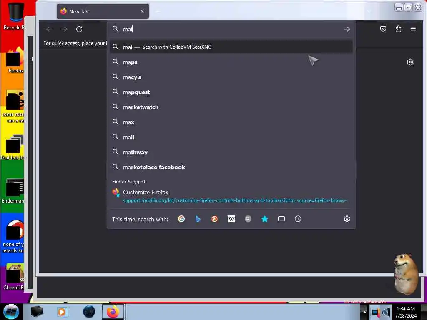Open the Customize Firefox suggestion
The image size is (427, 320).
pos(231,196)
